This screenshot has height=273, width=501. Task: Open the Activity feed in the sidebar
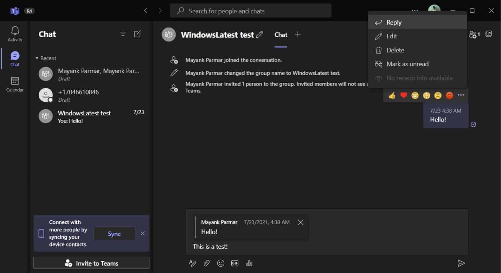pos(14,34)
